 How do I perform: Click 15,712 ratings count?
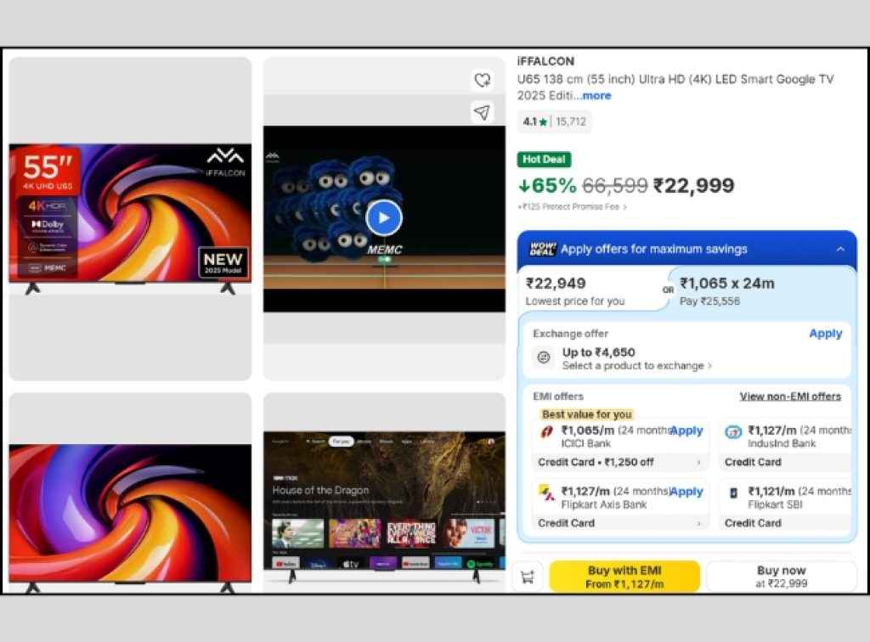click(570, 122)
